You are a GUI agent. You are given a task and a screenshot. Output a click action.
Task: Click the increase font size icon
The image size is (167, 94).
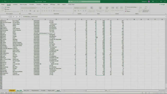coord(37,8)
